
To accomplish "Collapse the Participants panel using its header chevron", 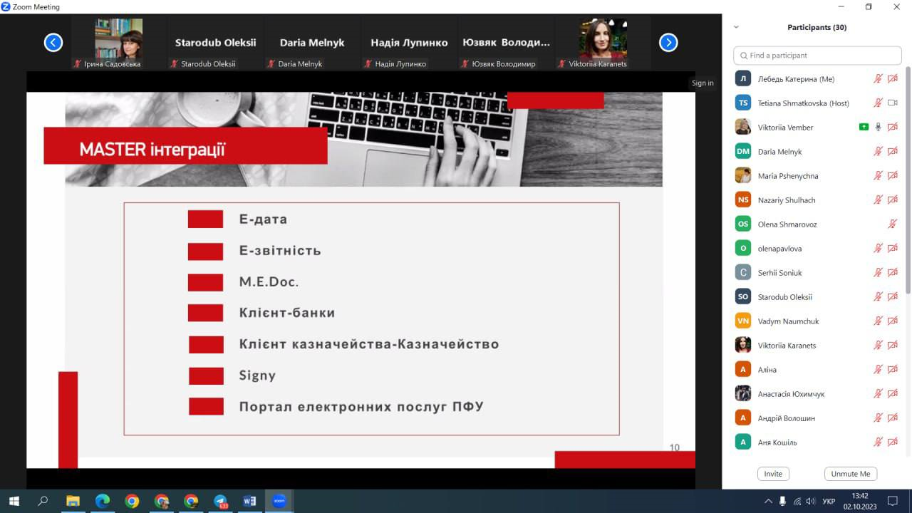I will click(736, 26).
